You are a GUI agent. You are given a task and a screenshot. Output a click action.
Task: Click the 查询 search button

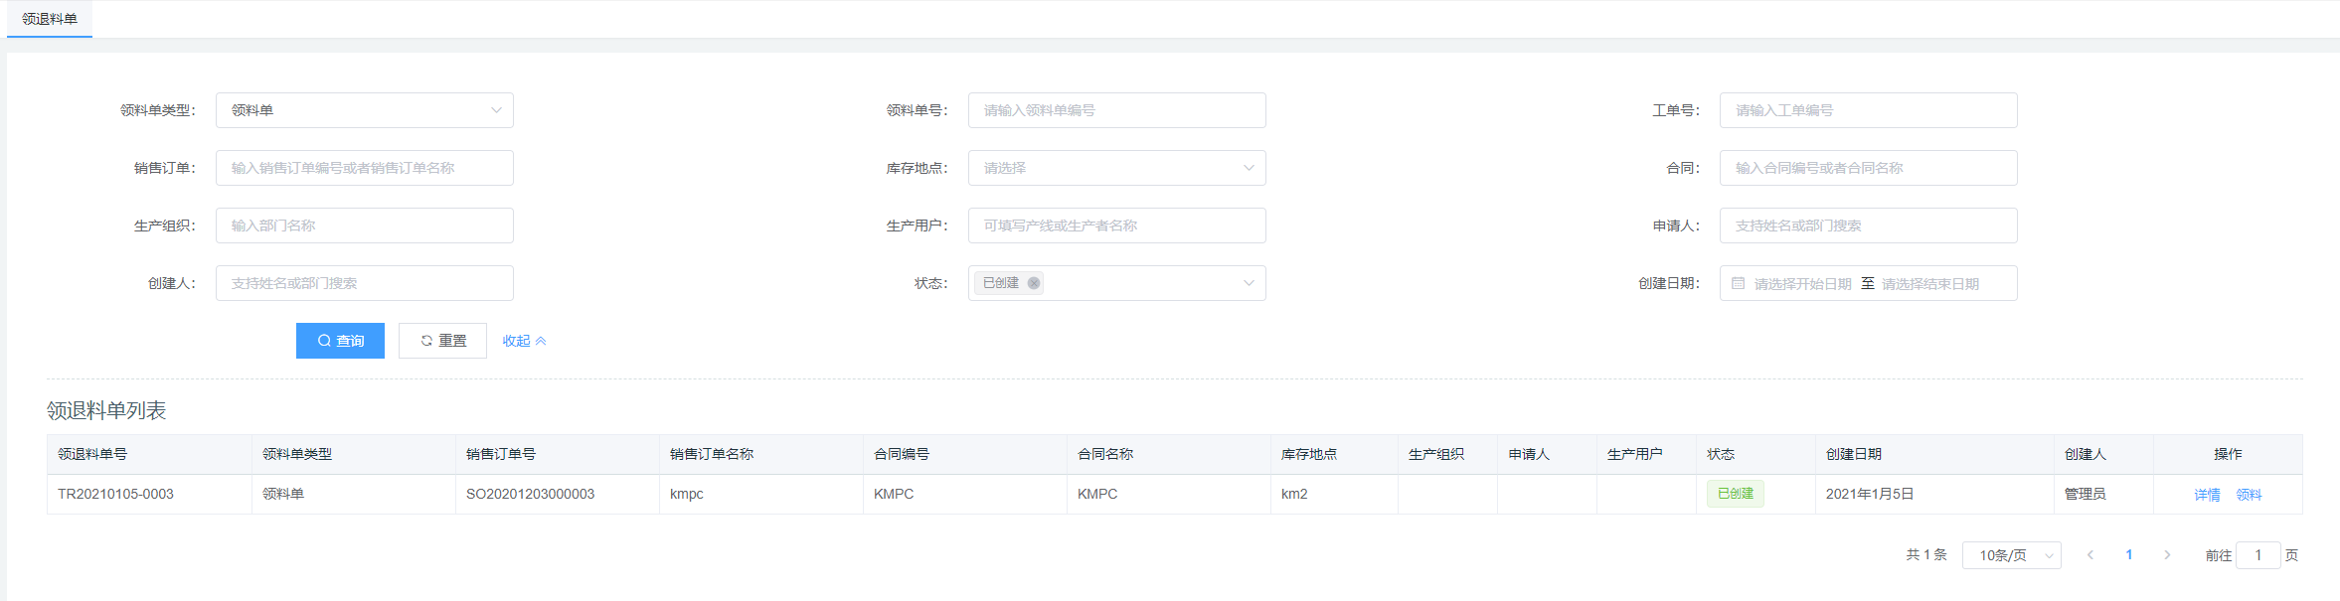[340, 341]
